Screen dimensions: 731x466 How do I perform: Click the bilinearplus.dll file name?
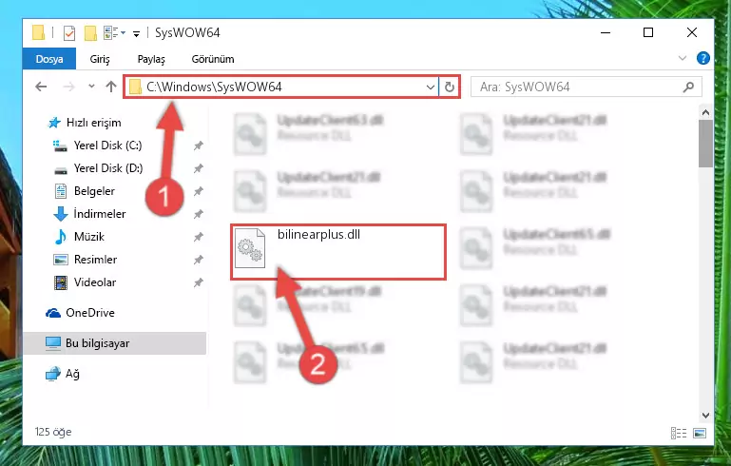pos(318,234)
